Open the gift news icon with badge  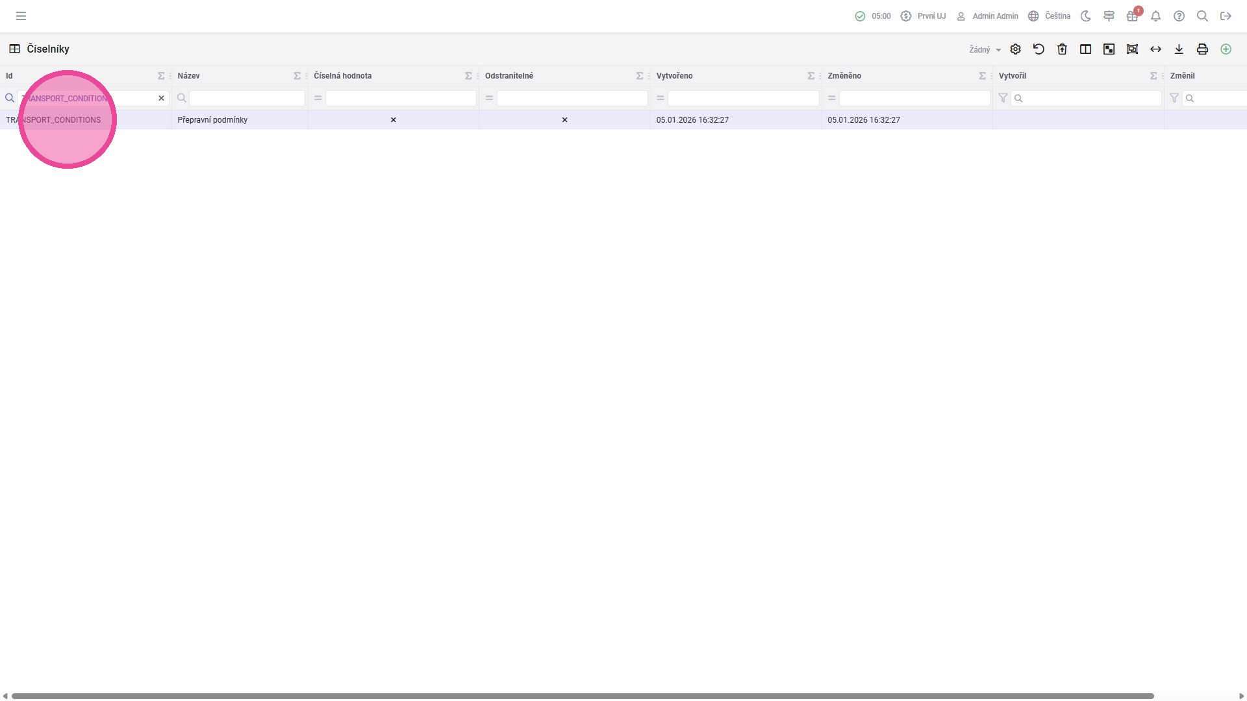[1132, 16]
